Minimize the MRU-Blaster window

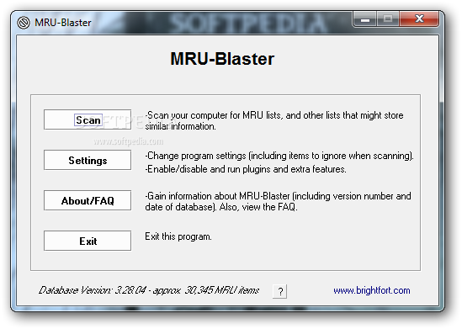tap(364, 19)
